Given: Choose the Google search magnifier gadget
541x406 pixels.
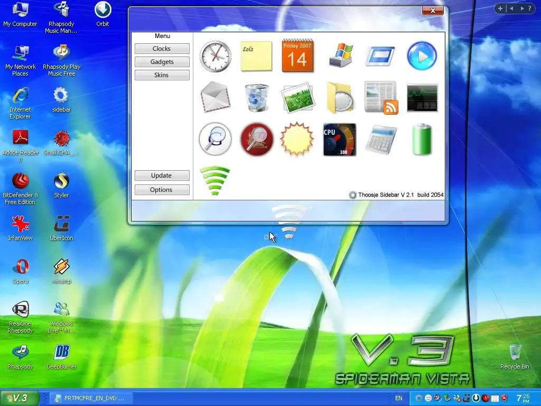Looking at the screenshot, I should click(215, 139).
